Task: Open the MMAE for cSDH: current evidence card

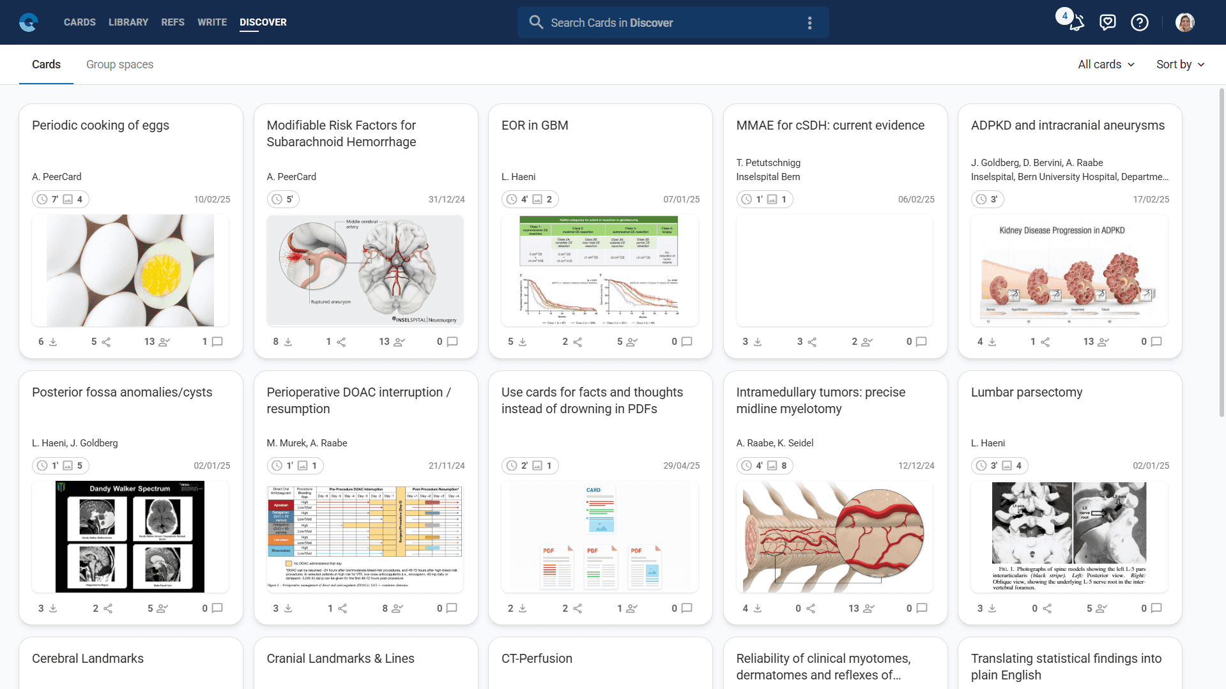Action: 830,126
